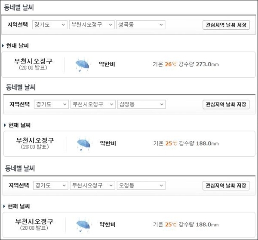Image resolution: width=258 pixels, height=240 pixels.
Task: Click the rainy umbrella icon for 삼정동
Action: click(x=83, y=144)
